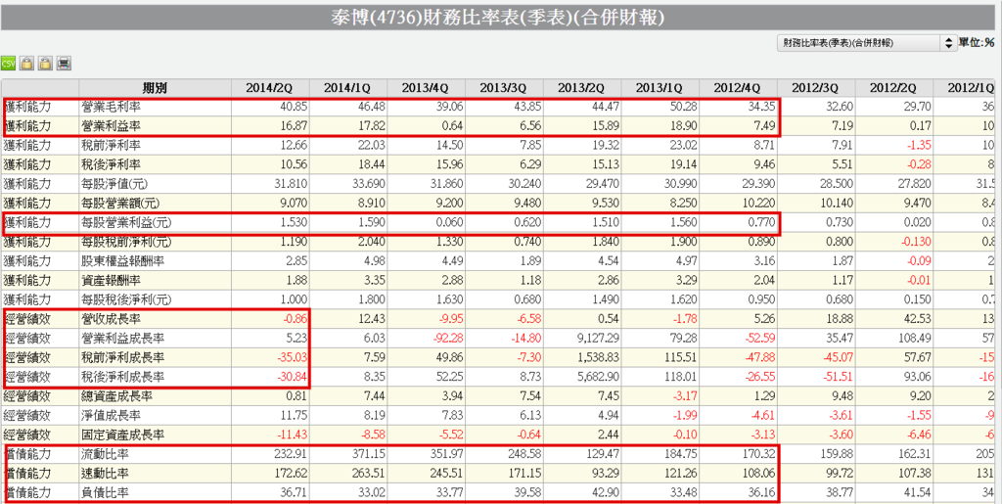Click the 5,682.90 after-tax growth value
Image resolution: width=1002 pixels, height=504 pixels.
coord(597,377)
